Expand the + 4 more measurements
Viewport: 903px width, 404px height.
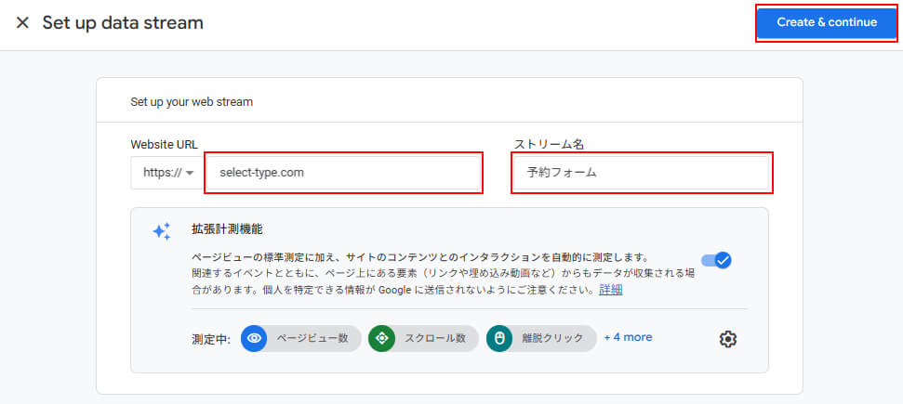628,337
